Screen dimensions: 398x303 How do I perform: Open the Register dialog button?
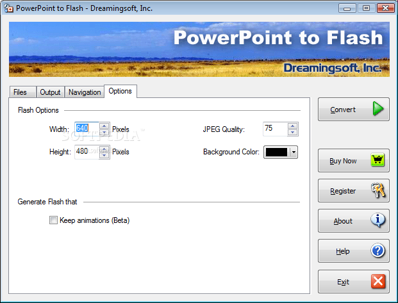354,191
